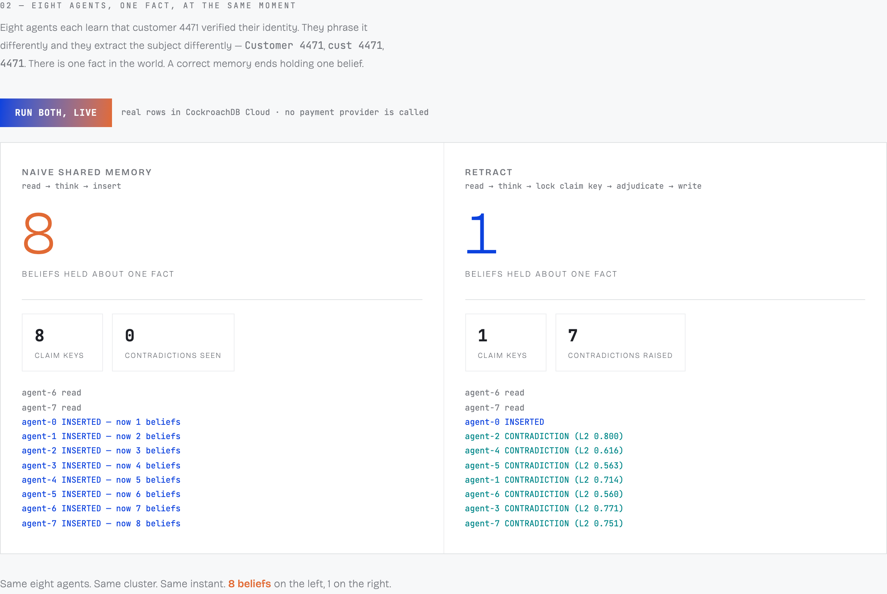Select the Retract panel's 1 CLAIM KEYS card
Screen dimensions: 887x594
point(506,342)
